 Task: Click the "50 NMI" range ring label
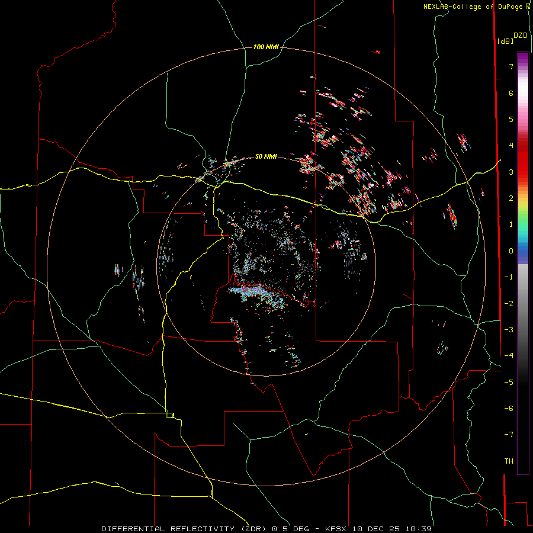[x=266, y=156]
